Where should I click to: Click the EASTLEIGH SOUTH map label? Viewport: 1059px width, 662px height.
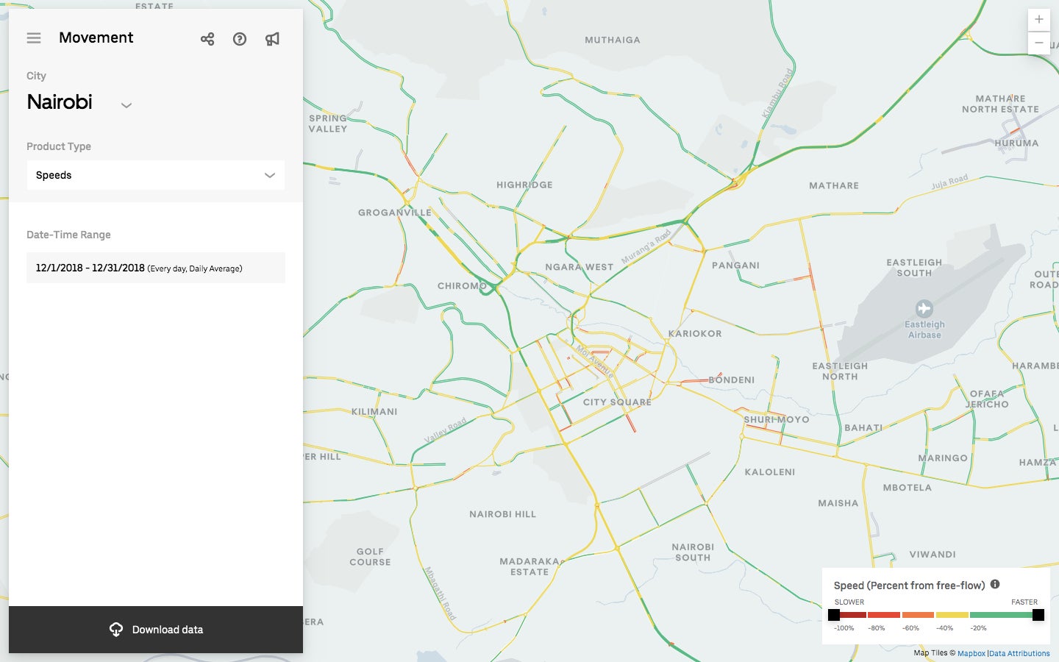tap(914, 268)
